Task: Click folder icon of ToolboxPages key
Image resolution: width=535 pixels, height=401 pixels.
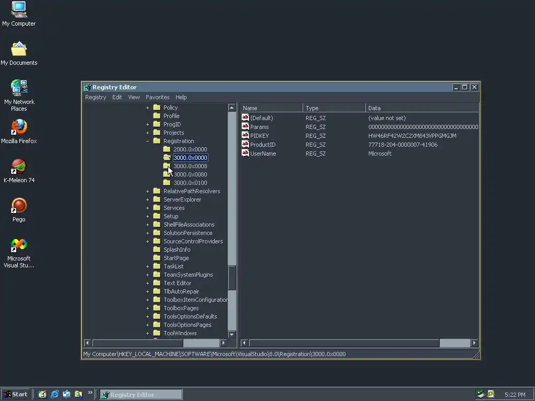Action: tap(157, 308)
